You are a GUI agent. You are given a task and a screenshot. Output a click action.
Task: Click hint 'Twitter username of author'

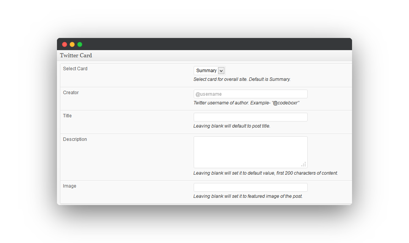coord(246,103)
